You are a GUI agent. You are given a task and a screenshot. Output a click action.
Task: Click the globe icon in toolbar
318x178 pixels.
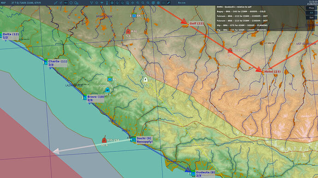pyautogui.click(x=159, y=3)
